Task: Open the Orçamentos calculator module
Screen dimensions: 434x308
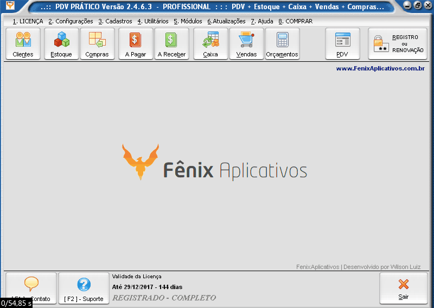Action: [x=282, y=43]
